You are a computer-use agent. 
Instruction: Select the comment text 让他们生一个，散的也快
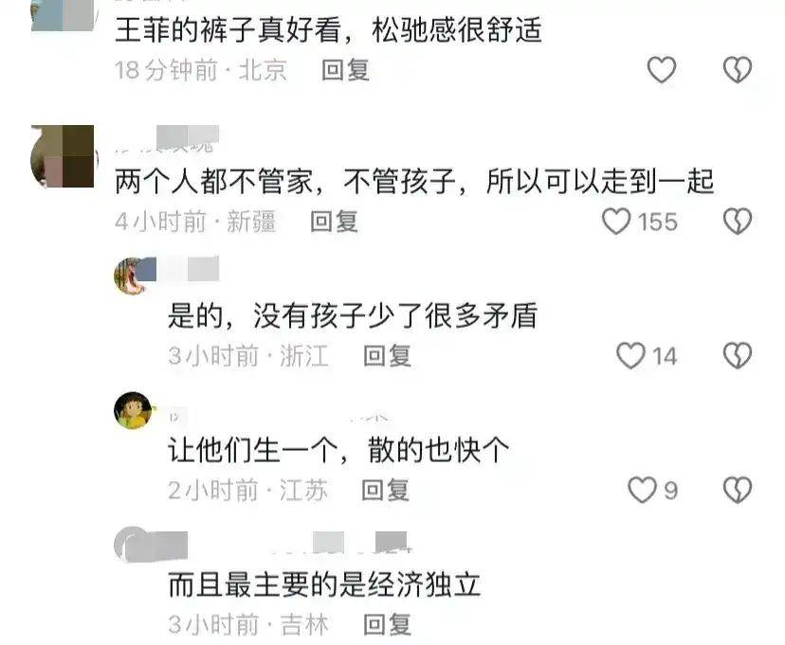[x=338, y=450]
